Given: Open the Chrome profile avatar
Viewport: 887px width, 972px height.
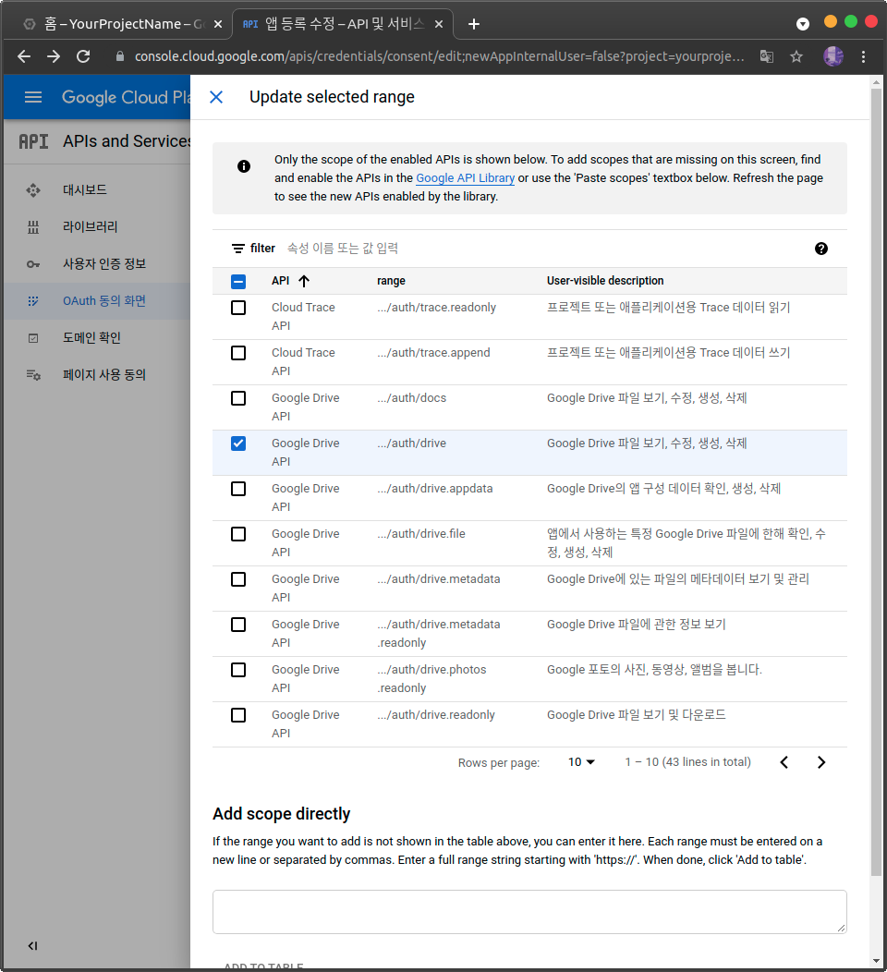Looking at the screenshot, I should click(x=833, y=56).
